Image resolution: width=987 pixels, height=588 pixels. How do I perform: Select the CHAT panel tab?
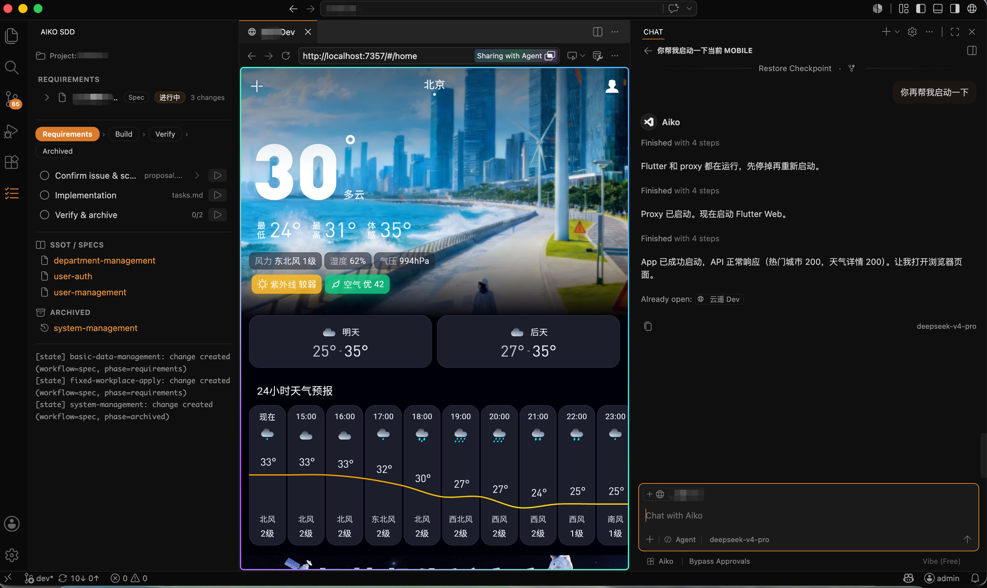pos(653,32)
